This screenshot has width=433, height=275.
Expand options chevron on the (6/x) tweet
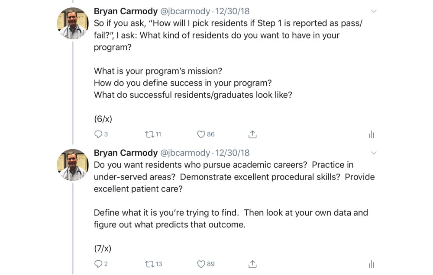click(374, 11)
